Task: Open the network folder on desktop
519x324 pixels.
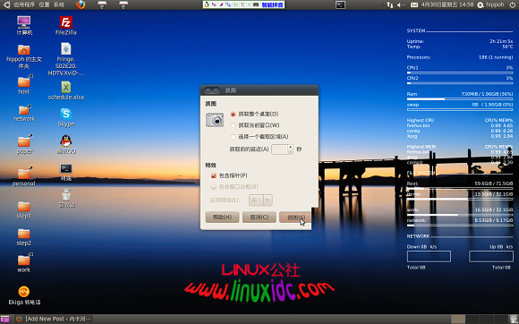Action: coord(24,113)
